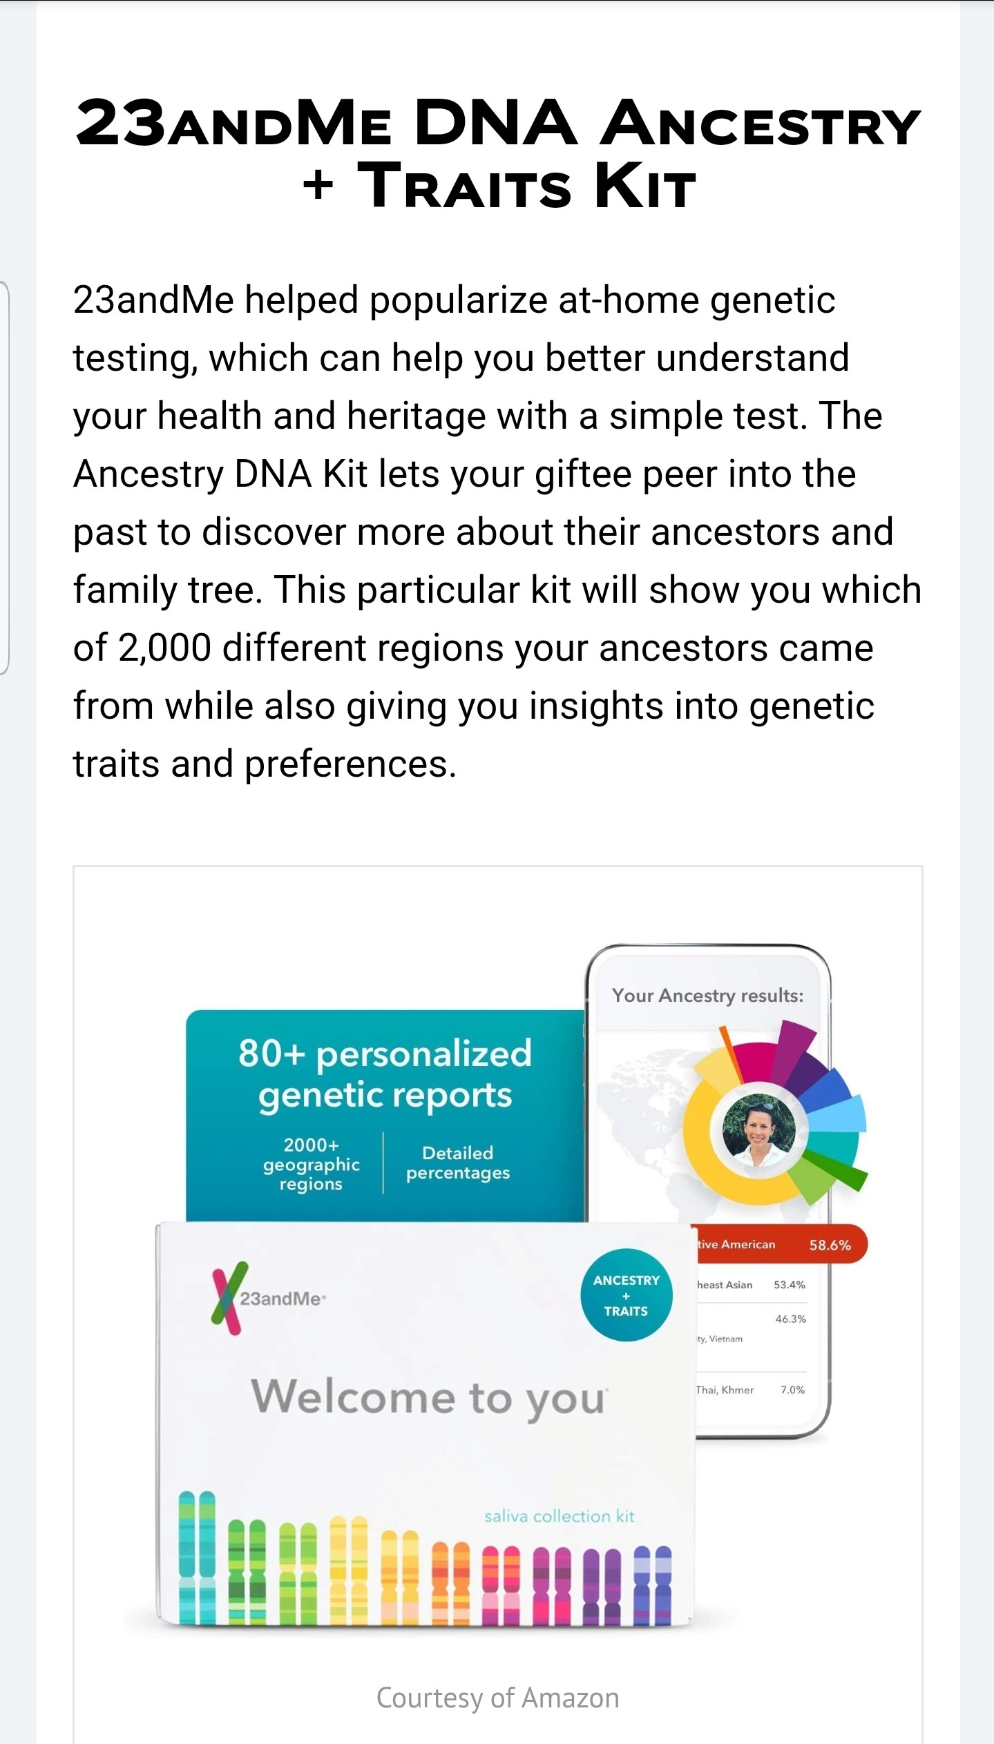Image resolution: width=994 pixels, height=1744 pixels.
Task: Tap 'Your Ancestry results:' phone header
Action: pos(707,995)
